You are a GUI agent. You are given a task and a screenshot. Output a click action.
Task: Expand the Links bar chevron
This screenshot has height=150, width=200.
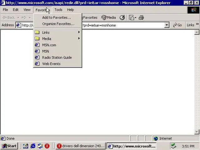coord(197,24)
